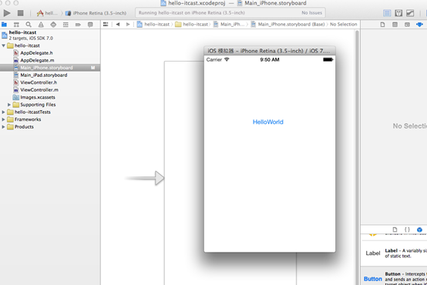Click the No Issues status text
Screen dimensions: 427x285
click(x=312, y=13)
